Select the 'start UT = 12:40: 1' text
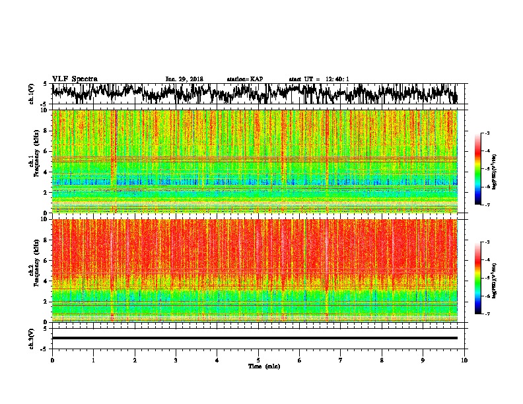 [x=318, y=79]
